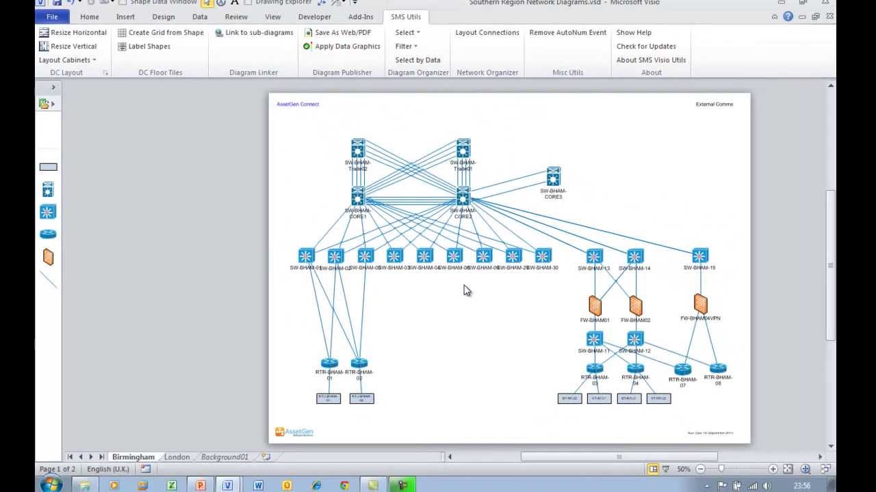Switch to the London page tab

tap(177, 456)
